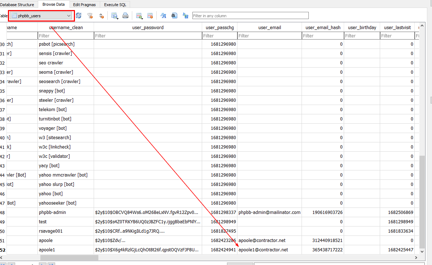This screenshot has width=432, height=265.
Task: Delete the current record icon
Action: [x=150, y=16]
